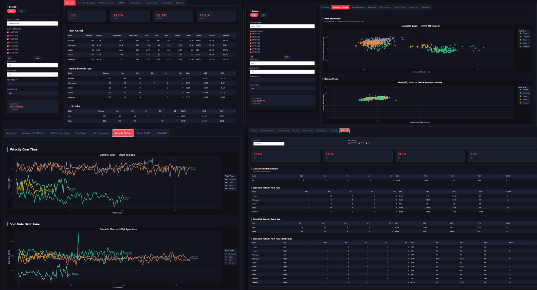Click Clear outings button in Movement panel

coord(287,57)
